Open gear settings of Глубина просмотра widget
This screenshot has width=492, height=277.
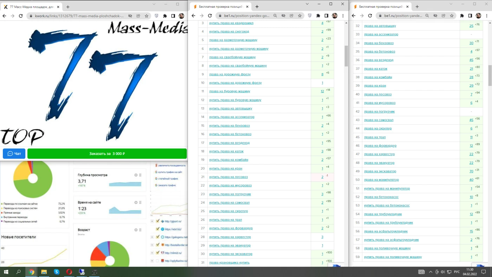(x=136, y=175)
